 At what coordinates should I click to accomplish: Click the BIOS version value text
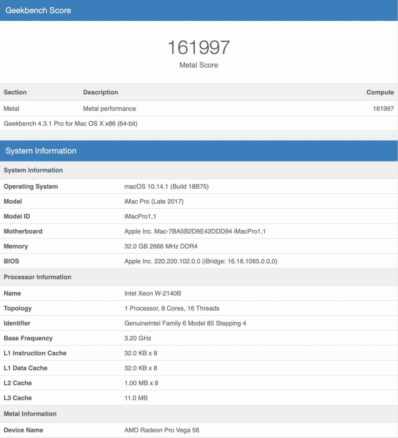point(201,261)
